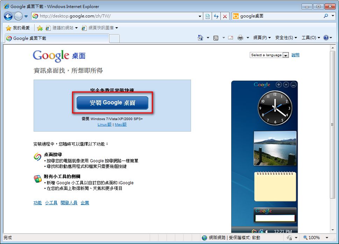Viewport: 339px width, 244px height.
Task: Open the Mac版 download link
Action: [121, 125]
